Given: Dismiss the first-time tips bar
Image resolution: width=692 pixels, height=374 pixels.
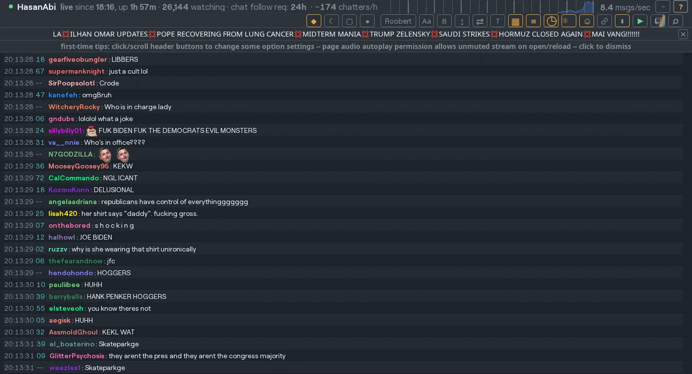Looking at the screenshot, I should click(x=346, y=46).
